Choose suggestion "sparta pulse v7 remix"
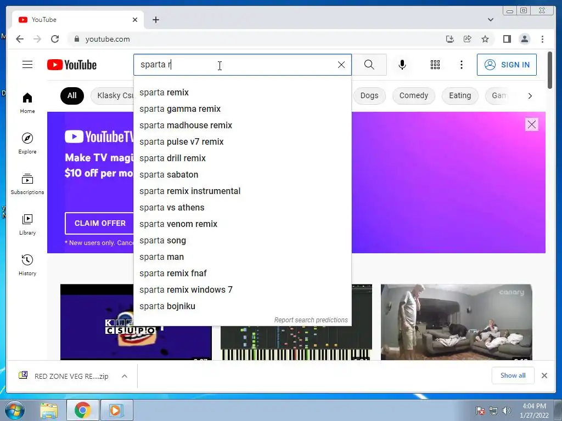 [x=242, y=142]
